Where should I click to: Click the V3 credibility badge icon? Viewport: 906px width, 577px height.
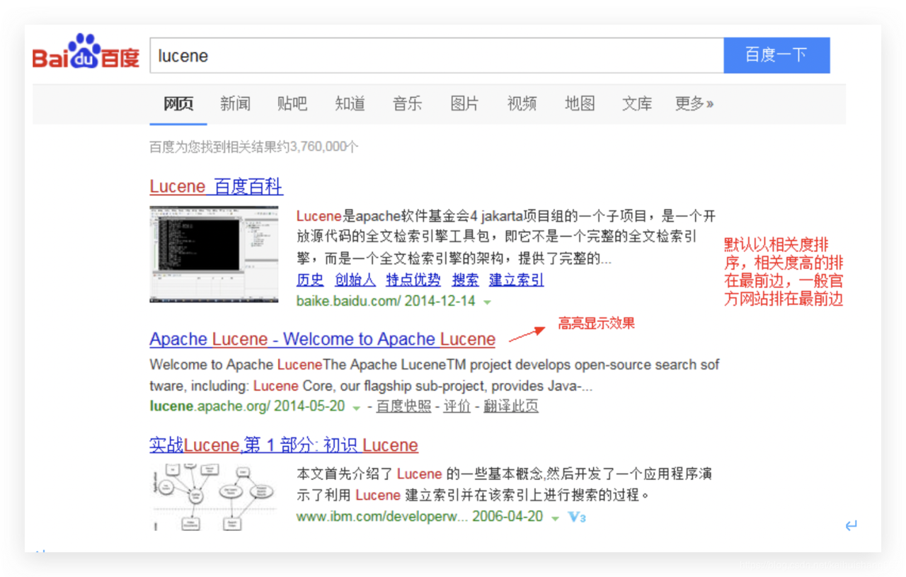[x=577, y=518]
